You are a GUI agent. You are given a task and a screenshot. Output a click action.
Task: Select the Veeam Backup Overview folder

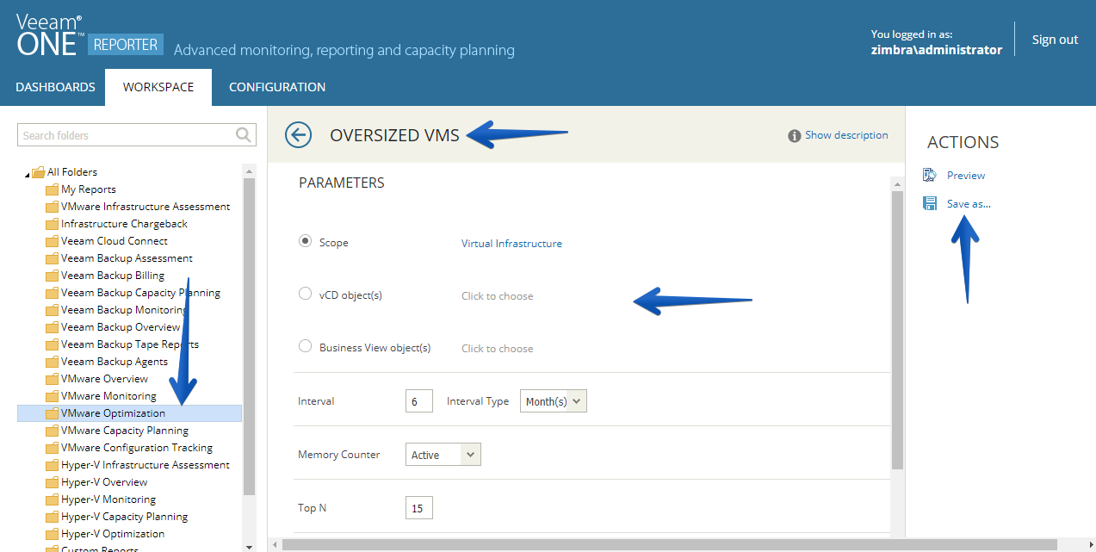coord(121,327)
